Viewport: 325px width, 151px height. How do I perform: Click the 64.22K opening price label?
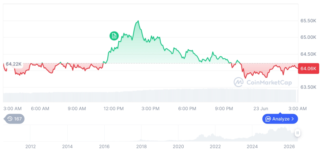(14, 64)
